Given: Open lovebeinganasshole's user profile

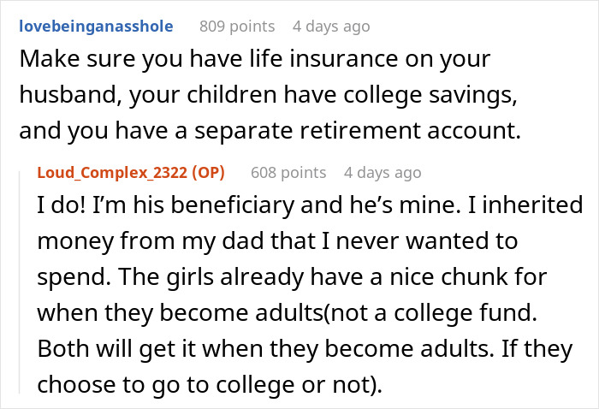Looking at the screenshot, I should tap(94, 26).
